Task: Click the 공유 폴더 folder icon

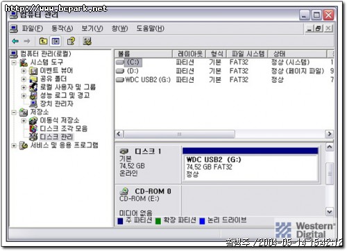Action: coord(33,79)
